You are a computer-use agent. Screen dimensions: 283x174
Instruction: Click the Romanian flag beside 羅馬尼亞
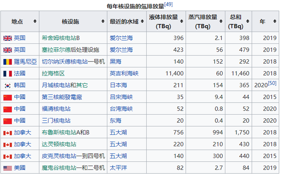coord(8,62)
